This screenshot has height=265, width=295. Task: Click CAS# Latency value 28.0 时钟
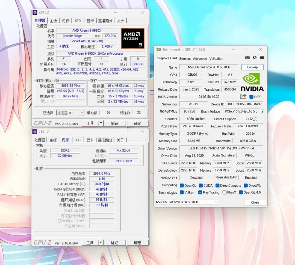pyautogui.click(x=102, y=184)
